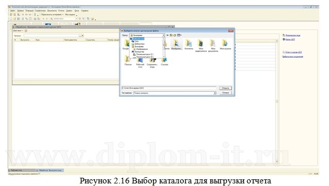This screenshot has height=186, width=329.
Task: Select the Сохраненные игры folder
Action: tap(152, 63)
